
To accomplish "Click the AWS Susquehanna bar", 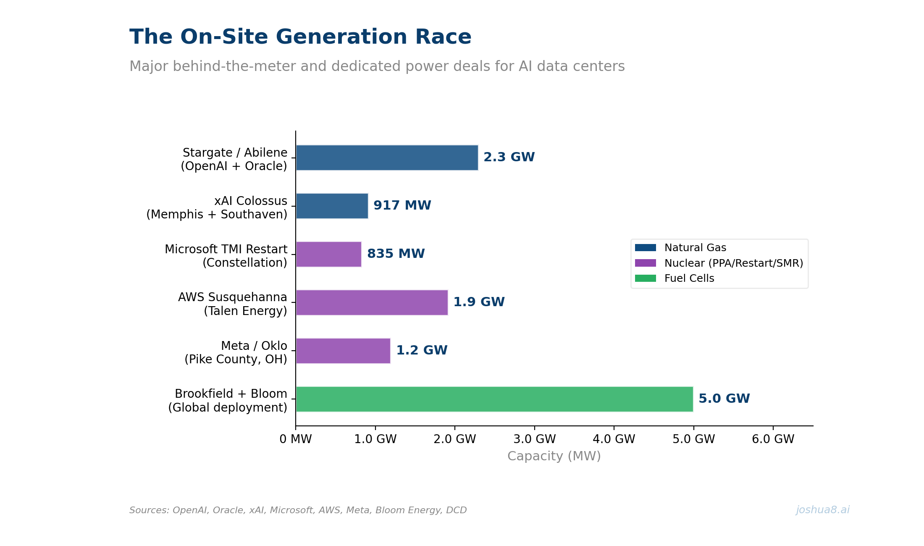I will (x=372, y=302).
